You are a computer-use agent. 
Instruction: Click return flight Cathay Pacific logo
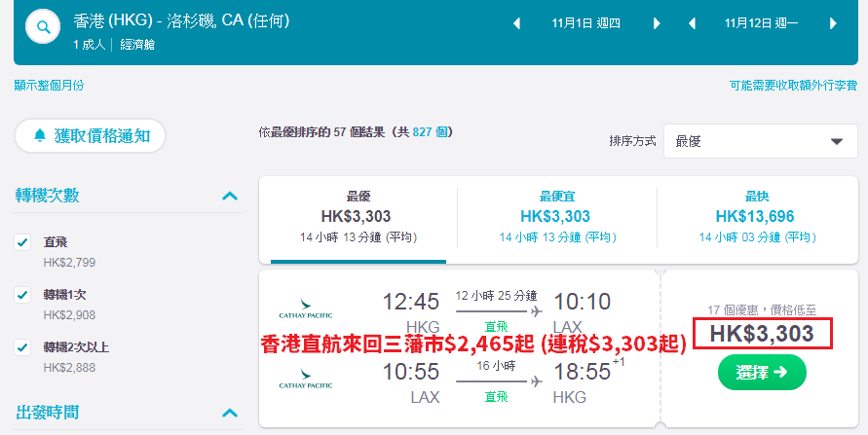pyautogui.click(x=306, y=378)
